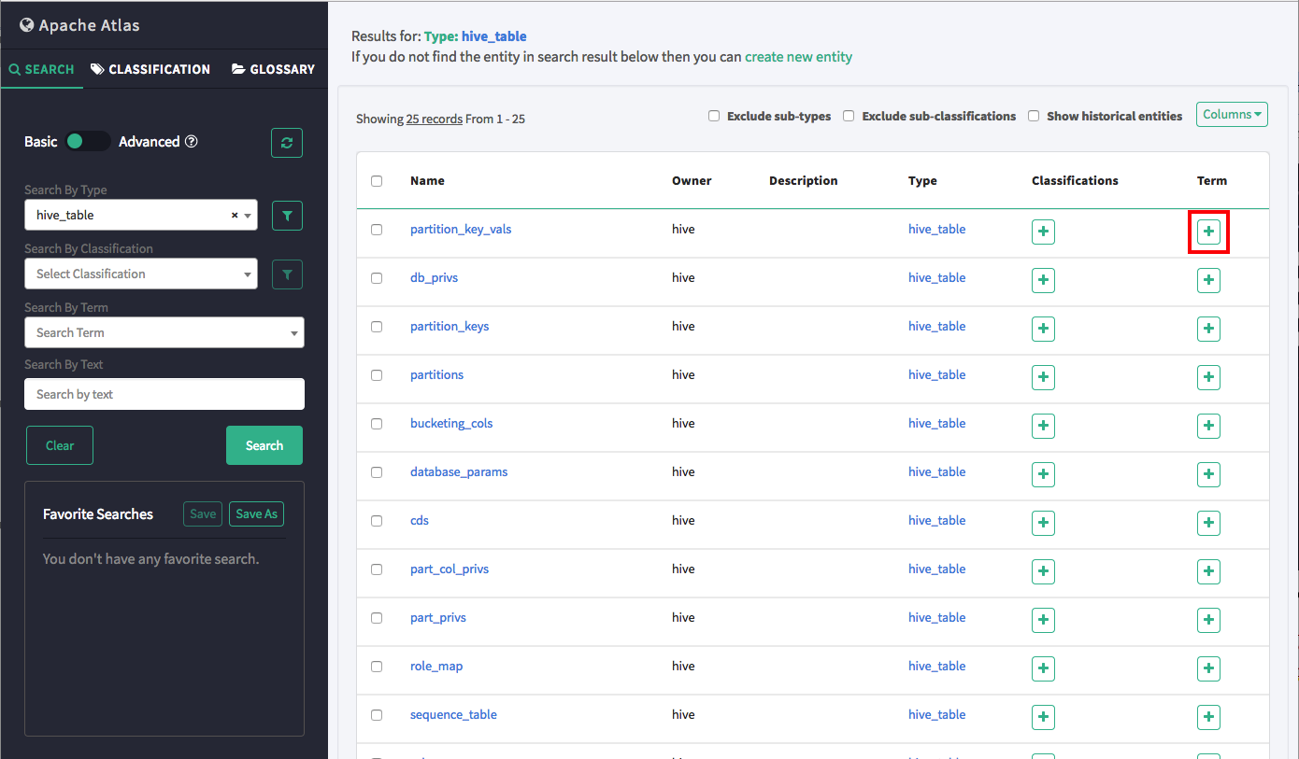Viewport: 1299px width, 759px height.
Task: Switch to the SEARCH tab
Action: [41, 69]
